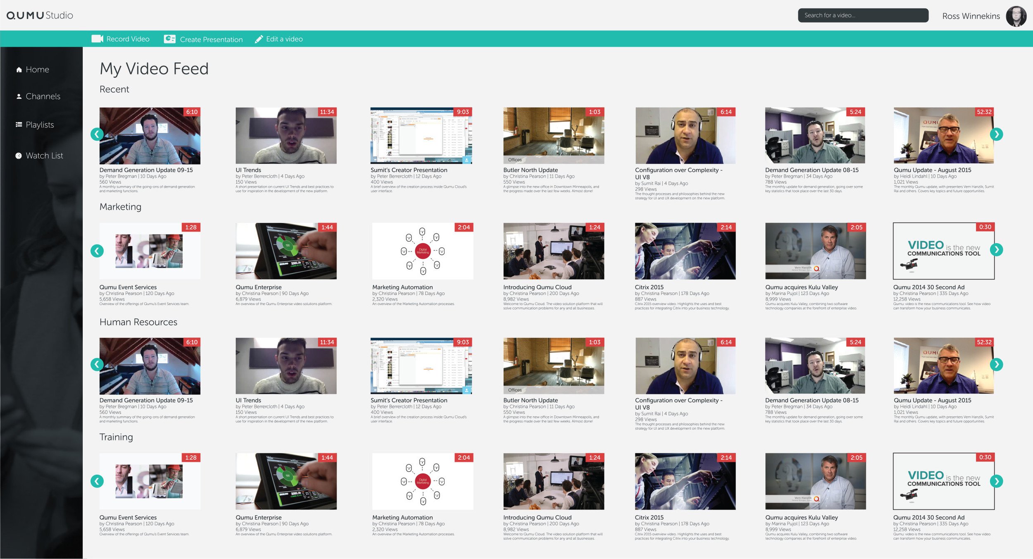
Task: Play the Citrix 2015 video thumbnail
Action: [685, 250]
